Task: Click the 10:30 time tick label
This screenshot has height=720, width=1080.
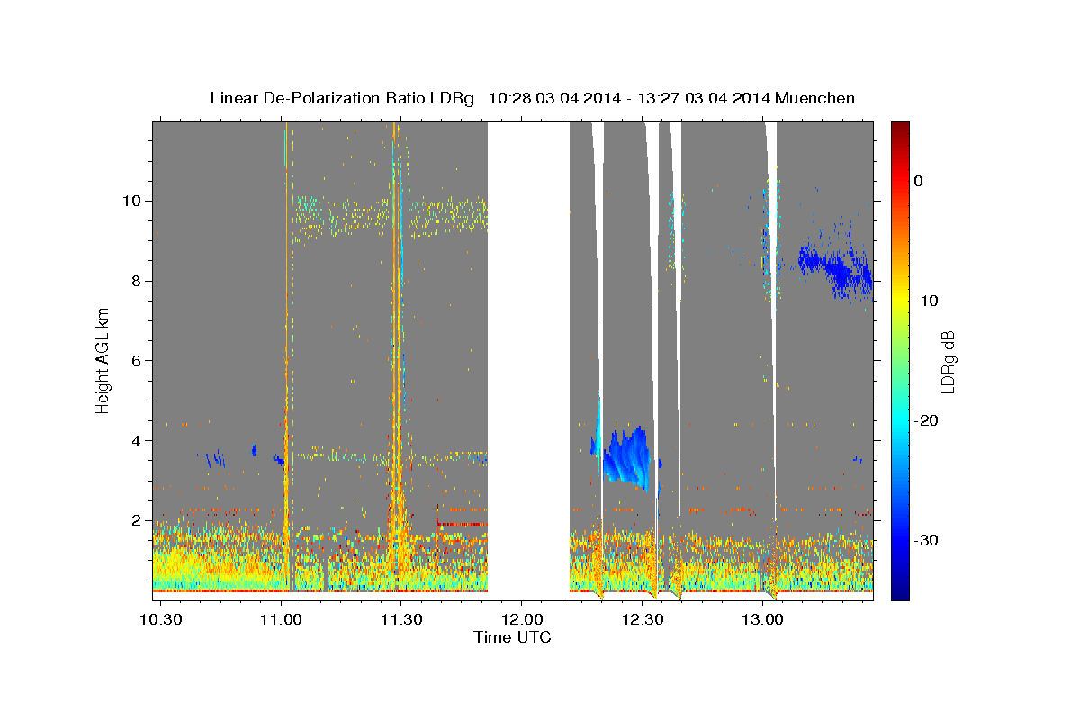Action: [x=160, y=620]
